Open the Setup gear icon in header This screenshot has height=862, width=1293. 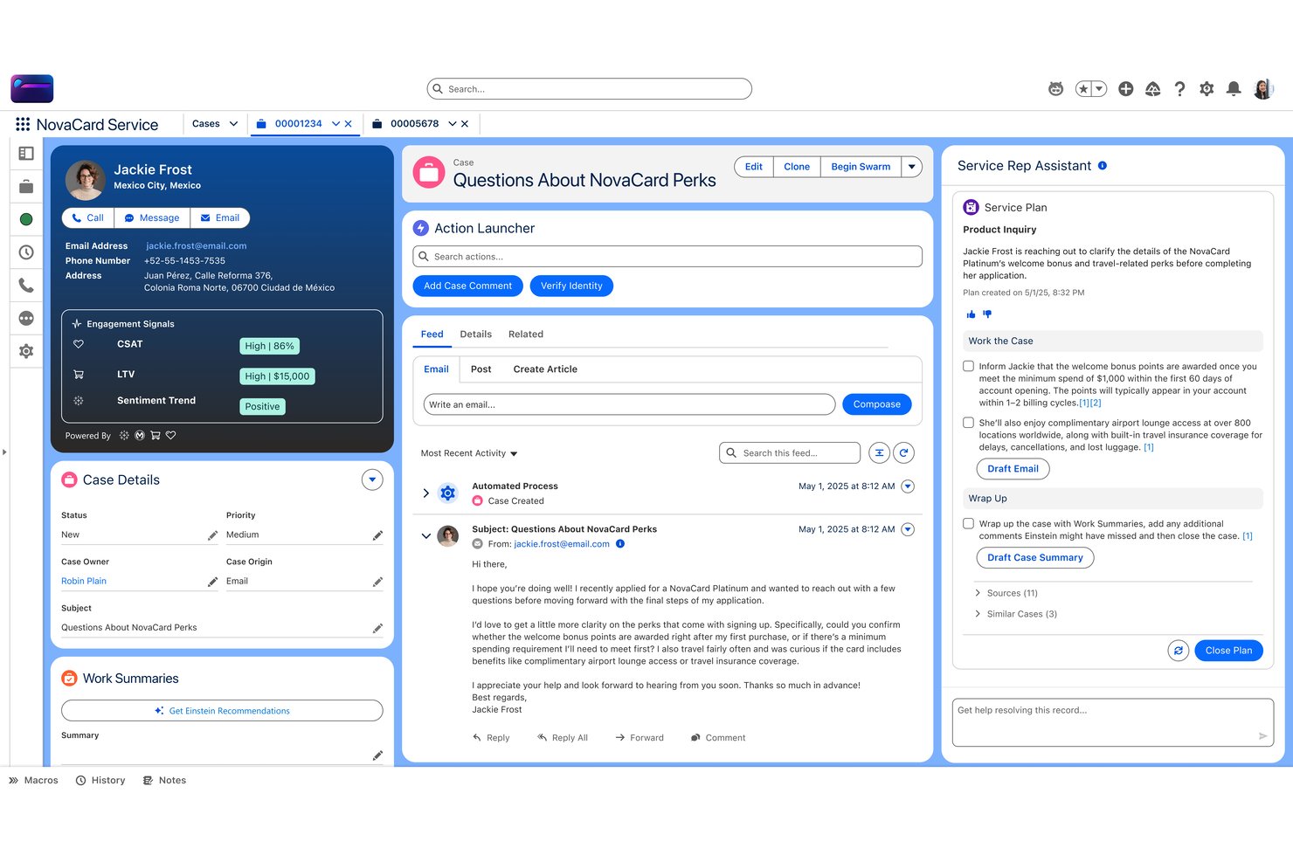[x=1207, y=88]
